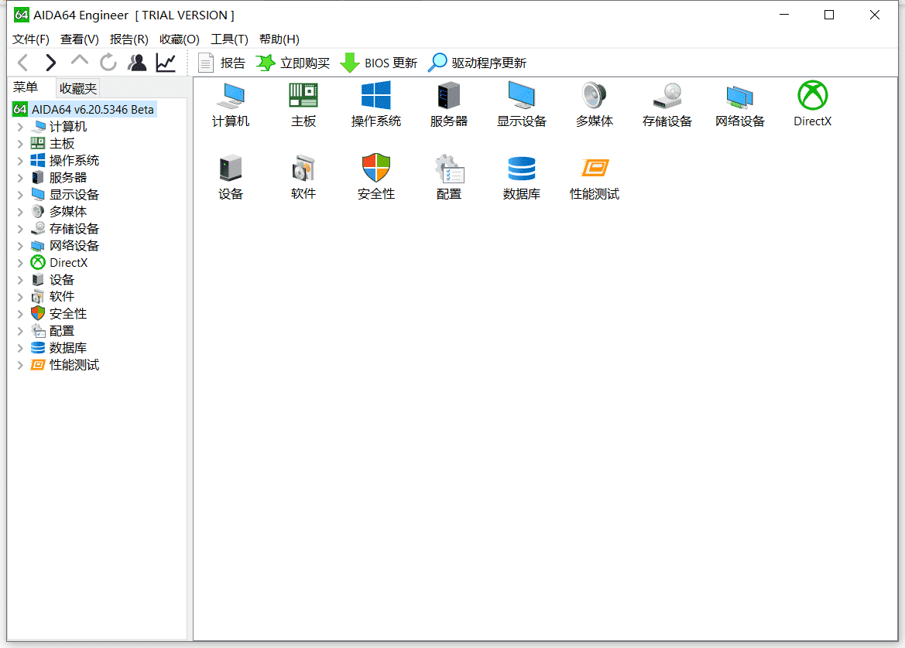Expand the 操作系统 tree node
The height and width of the screenshot is (648, 905).
[20, 161]
